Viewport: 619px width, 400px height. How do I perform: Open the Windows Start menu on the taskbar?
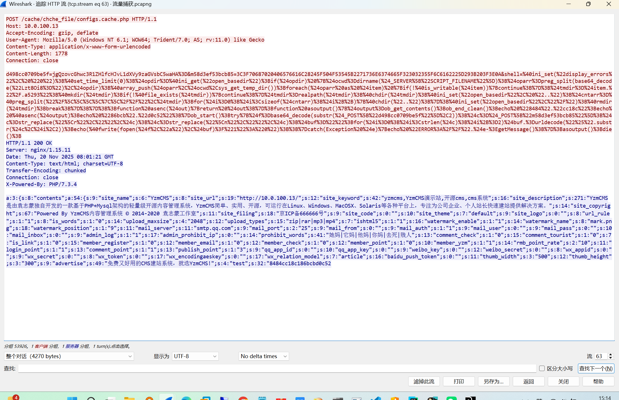(x=72, y=398)
